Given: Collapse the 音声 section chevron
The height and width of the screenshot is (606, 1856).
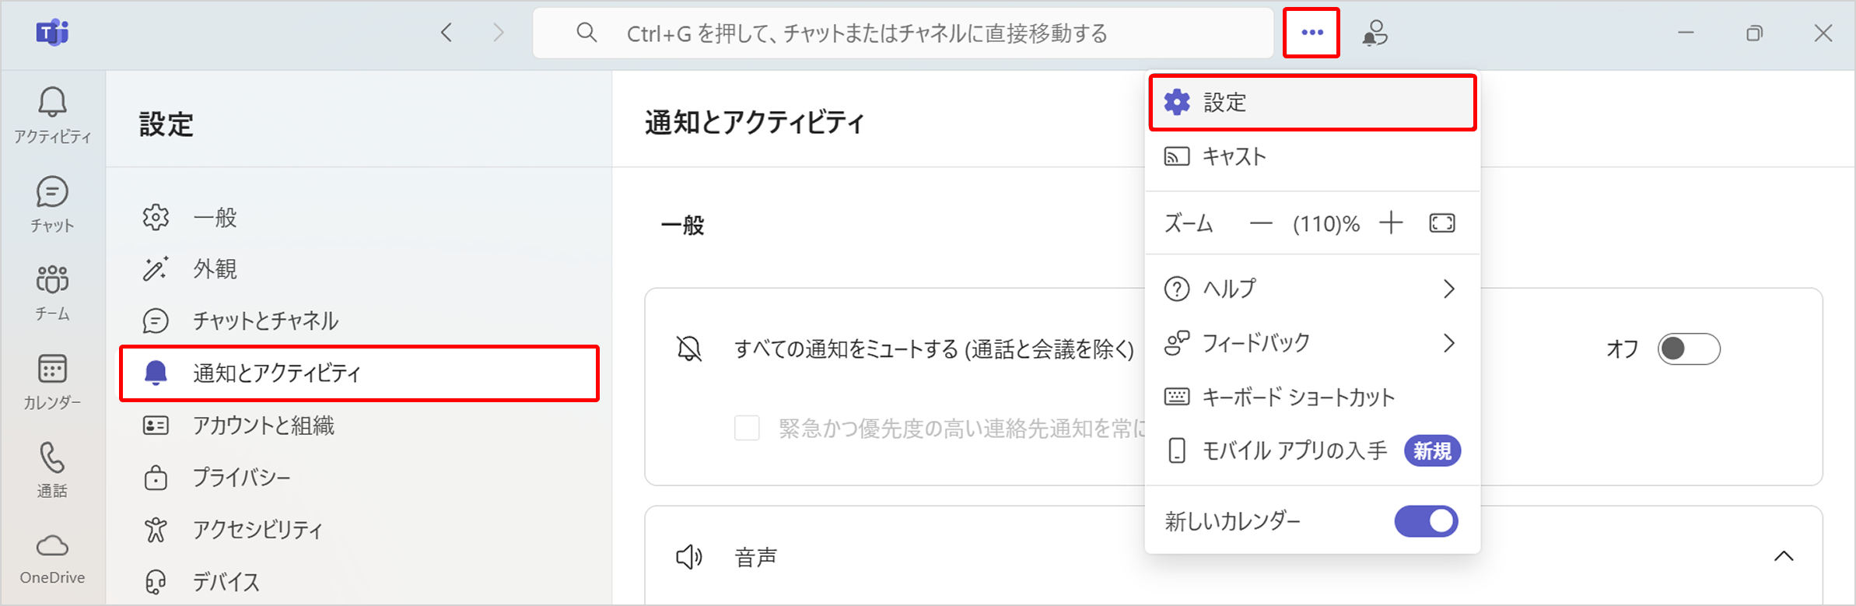Looking at the screenshot, I should pos(1783,556).
